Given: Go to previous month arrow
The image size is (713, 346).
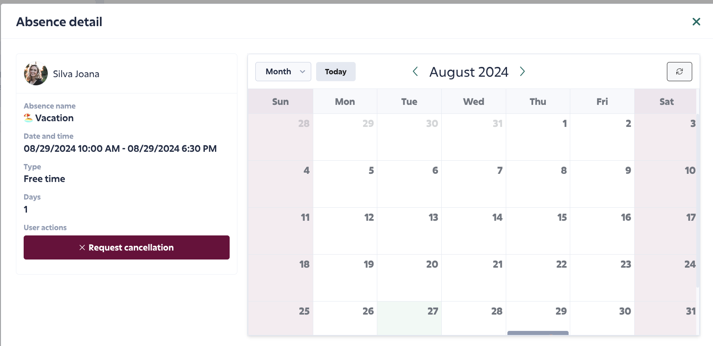Looking at the screenshot, I should click(415, 71).
